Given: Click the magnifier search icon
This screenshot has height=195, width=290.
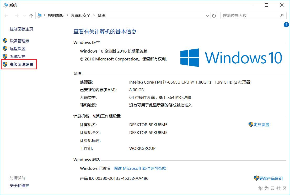Looking at the screenshot, I should coord(282,16).
